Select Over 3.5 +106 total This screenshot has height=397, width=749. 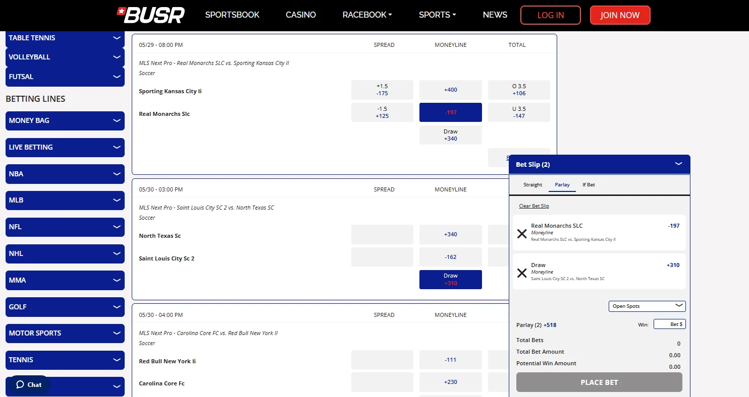tap(519, 90)
